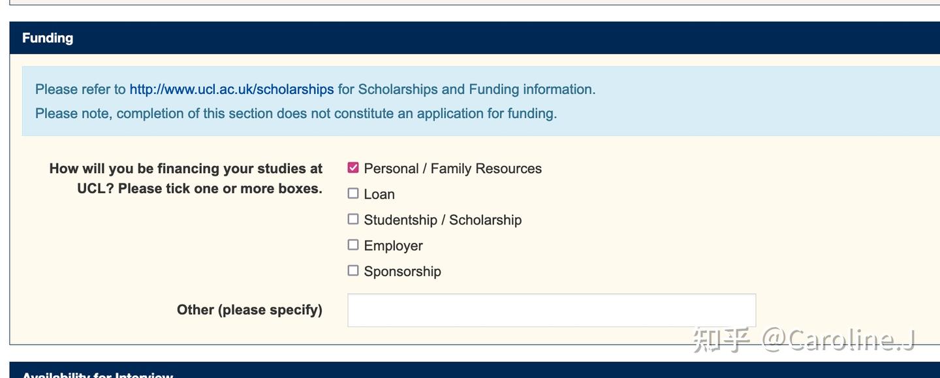Open the www.ucl.ac.uk/scholarships link
The image size is (940, 378).
(232, 89)
